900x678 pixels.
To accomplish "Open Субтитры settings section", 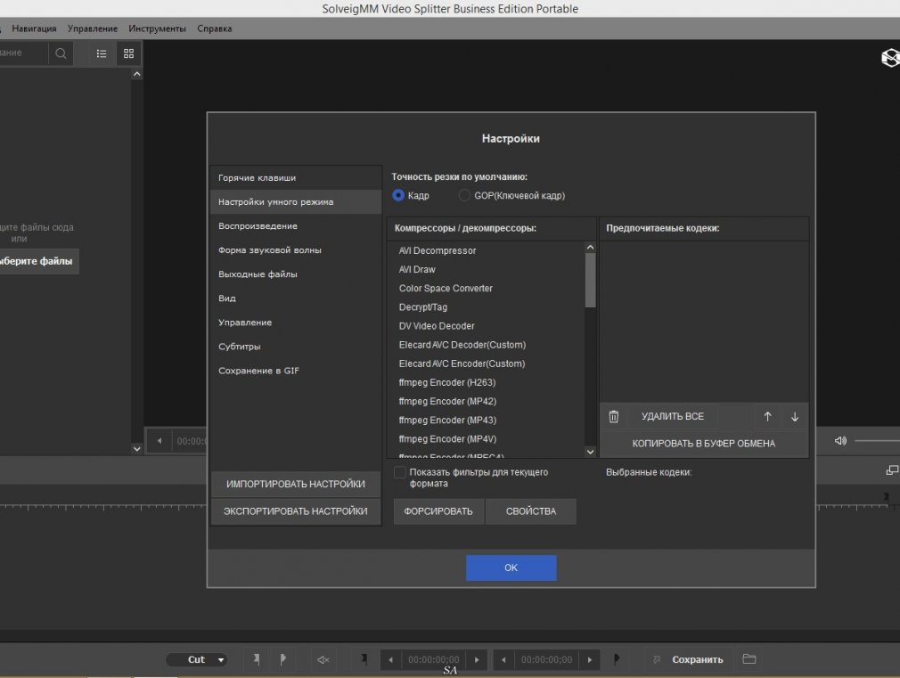I will (296, 347).
